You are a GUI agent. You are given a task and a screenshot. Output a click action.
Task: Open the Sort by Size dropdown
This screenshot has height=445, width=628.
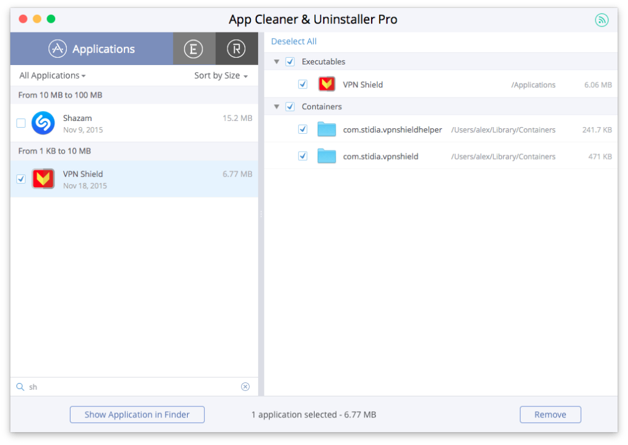coord(221,75)
